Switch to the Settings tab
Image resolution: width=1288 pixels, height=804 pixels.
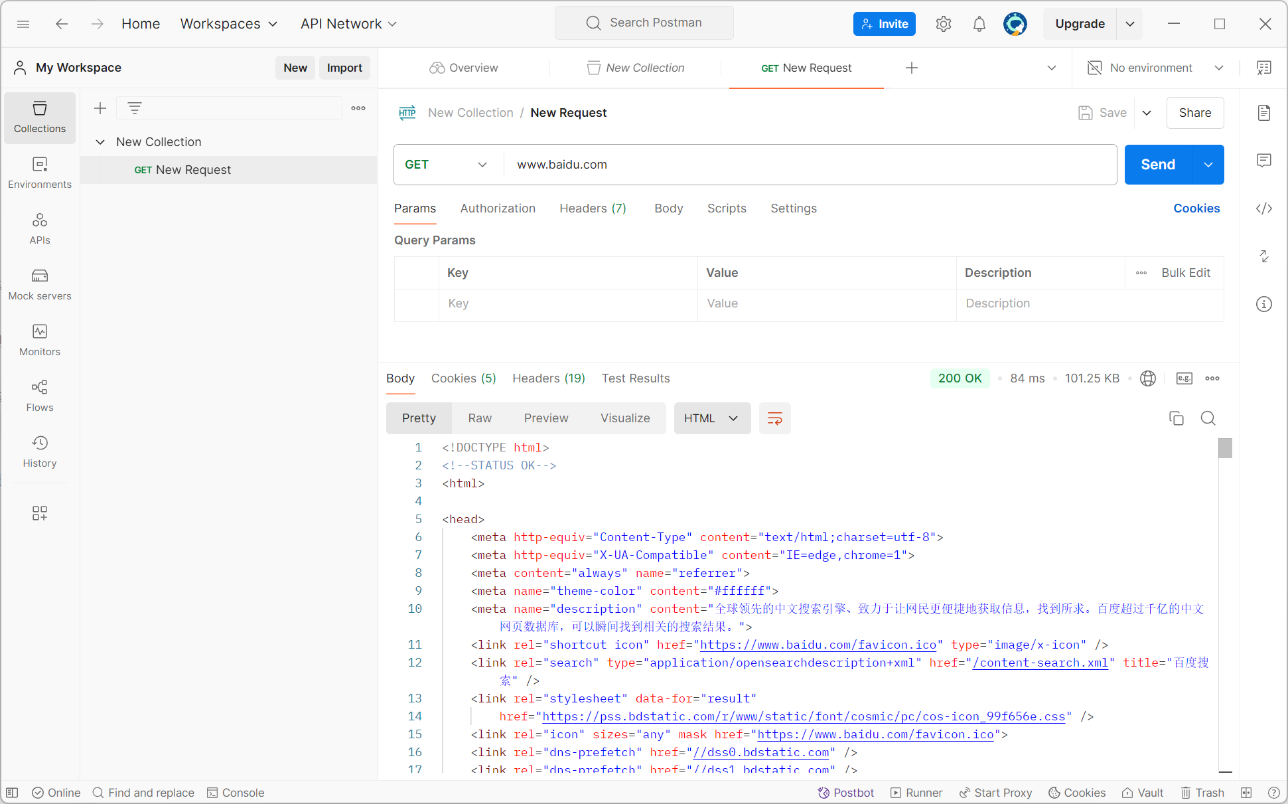794,208
